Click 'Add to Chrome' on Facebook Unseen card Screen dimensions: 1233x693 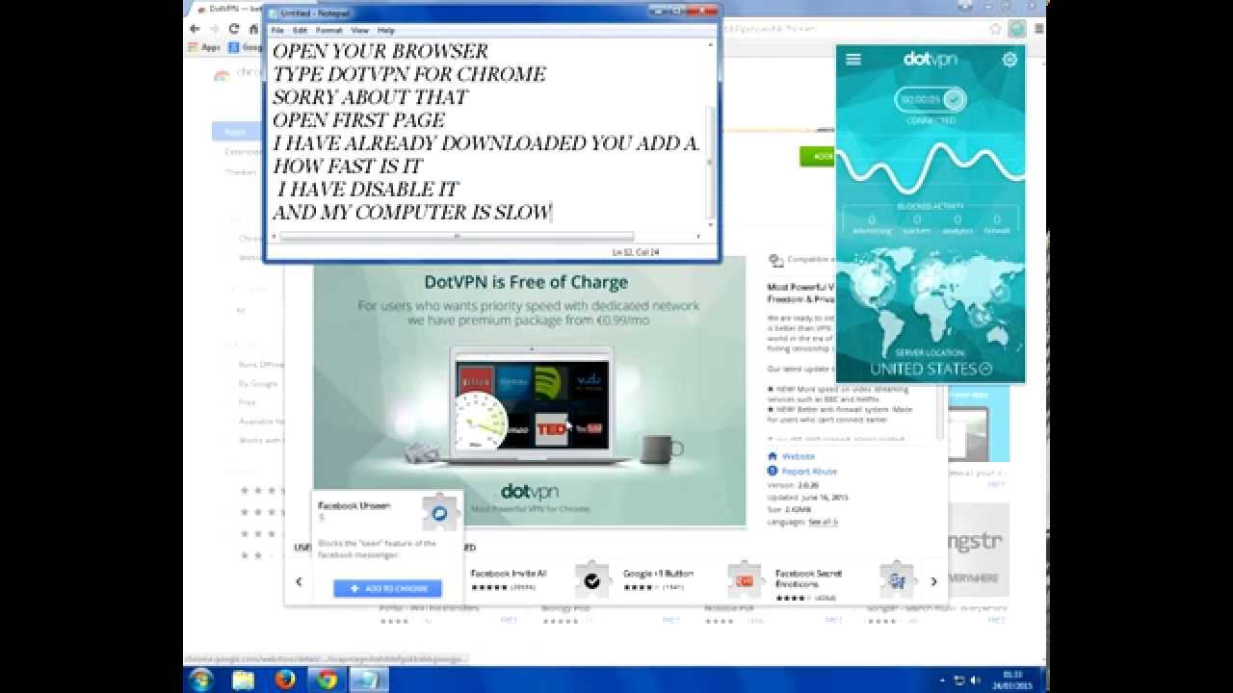(388, 588)
